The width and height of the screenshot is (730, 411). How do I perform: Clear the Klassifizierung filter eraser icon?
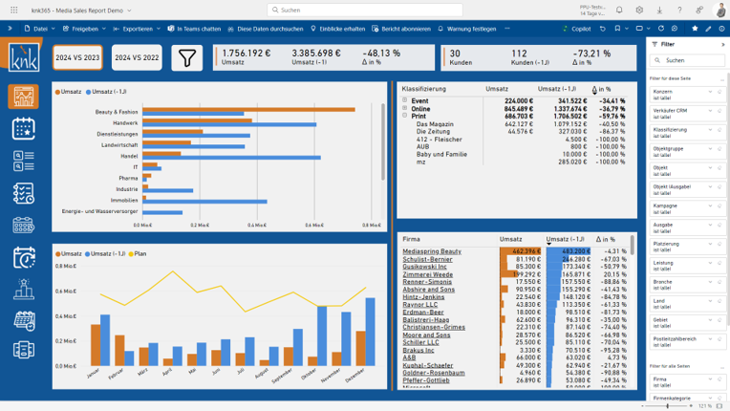coord(719,130)
